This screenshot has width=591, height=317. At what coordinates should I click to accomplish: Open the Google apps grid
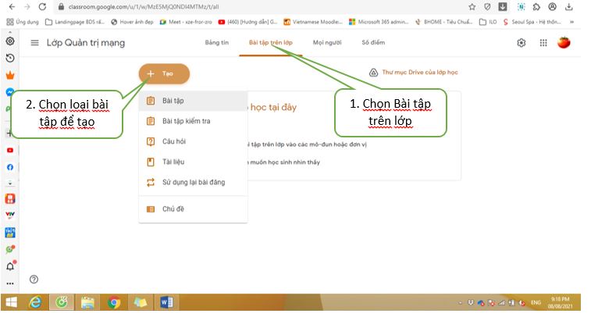coord(543,43)
